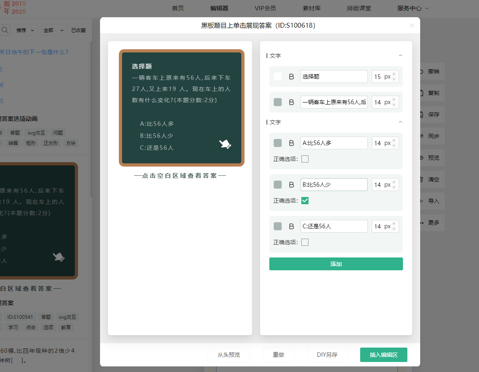
Task: Go to the VIP会员 page in the top navigation
Action: point(265,8)
